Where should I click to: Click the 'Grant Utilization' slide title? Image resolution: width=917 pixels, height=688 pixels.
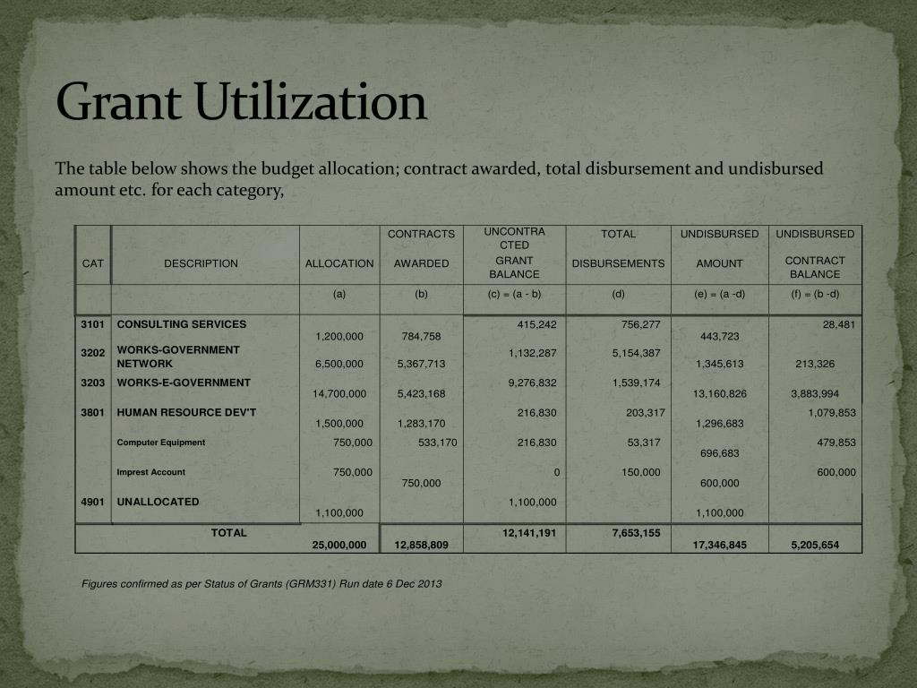pos(242,102)
